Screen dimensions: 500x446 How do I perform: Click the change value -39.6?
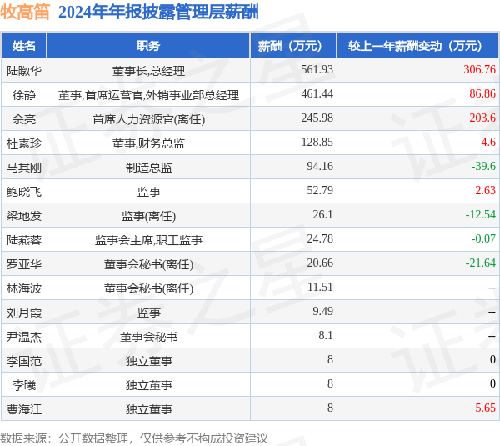[x=483, y=166]
